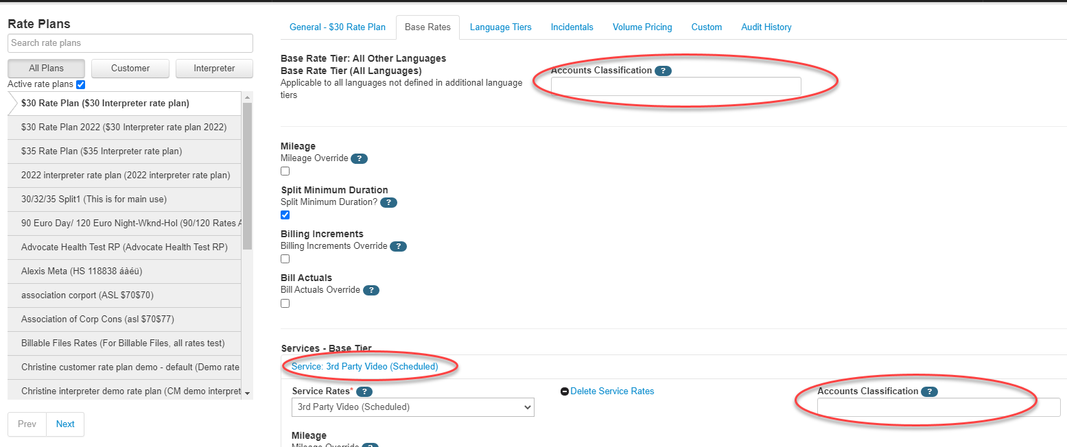1067x447 pixels.
Task: Open help for Mileage Override
Action: tap(359, 158)
